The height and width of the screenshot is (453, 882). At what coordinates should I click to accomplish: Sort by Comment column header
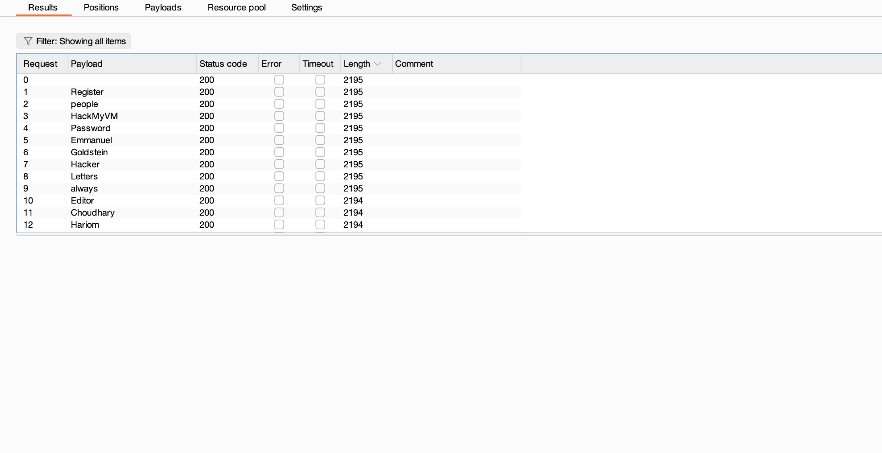click(457, 64)
